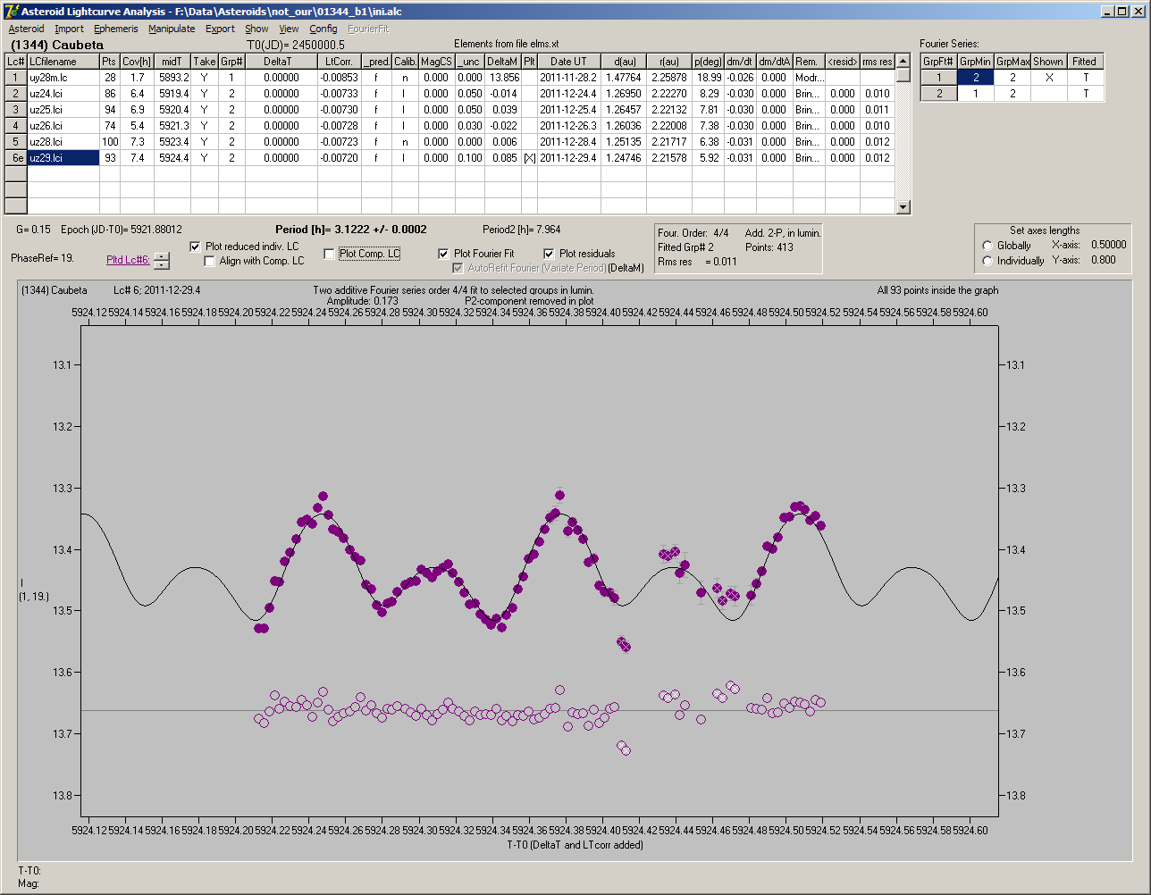Image resolution: width=1151 pixels, height=895 pixels.
Task: Click lightcurve table scrollbar down arrow
Action: coord(903,207)
